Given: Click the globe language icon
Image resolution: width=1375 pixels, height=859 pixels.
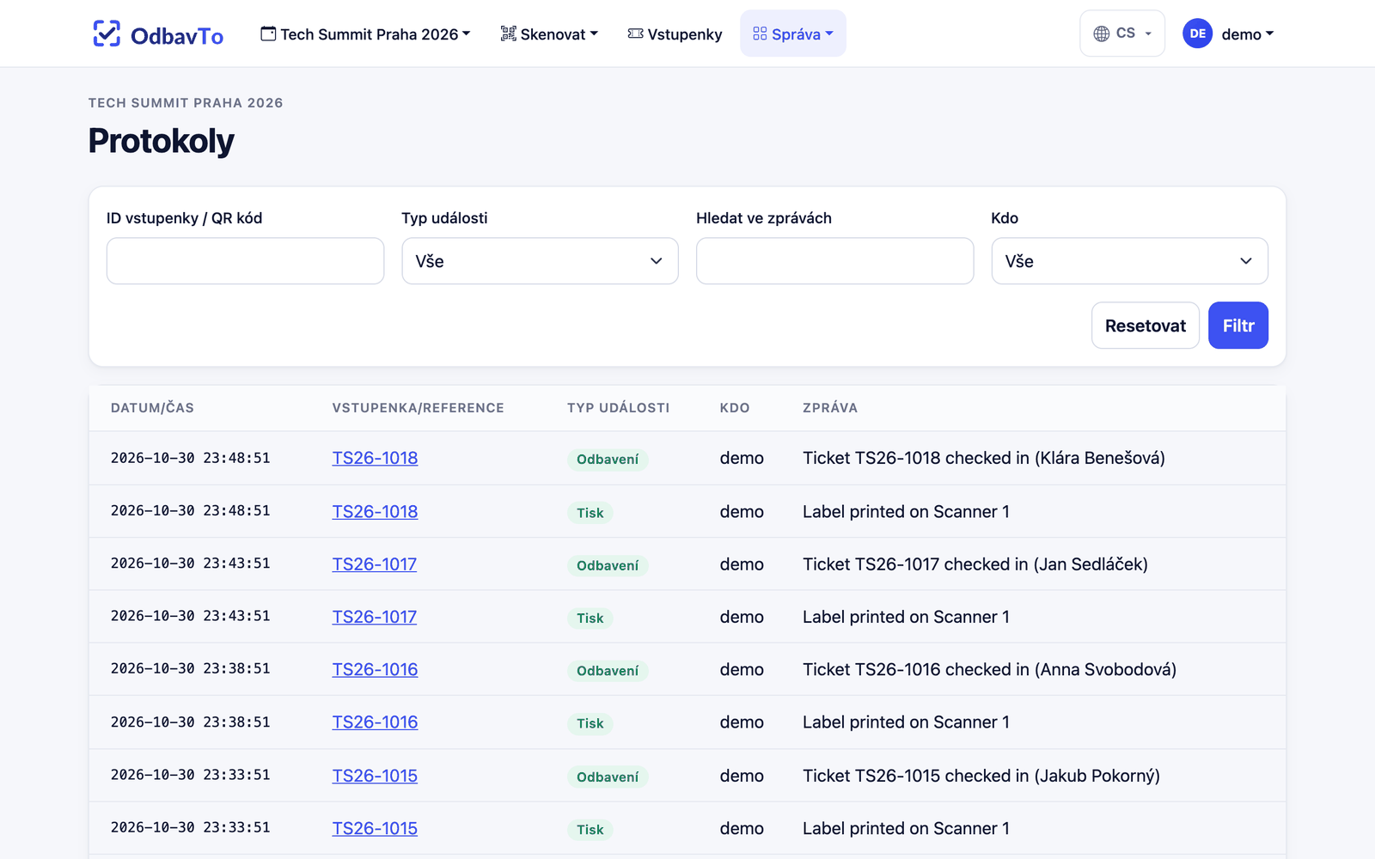Looking at the screenshot, I should pyautogui.click(x=1102, y=34).
